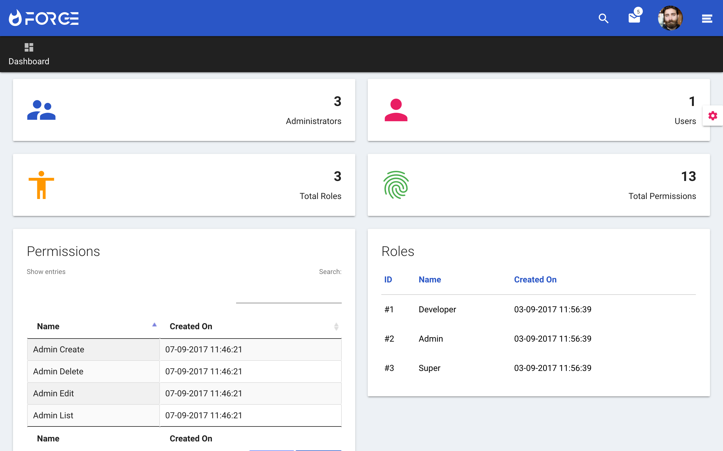The height and width of the screenshot is (451, 723).
Task: Open the hamburger menu icon
Action: pos(707,19)
